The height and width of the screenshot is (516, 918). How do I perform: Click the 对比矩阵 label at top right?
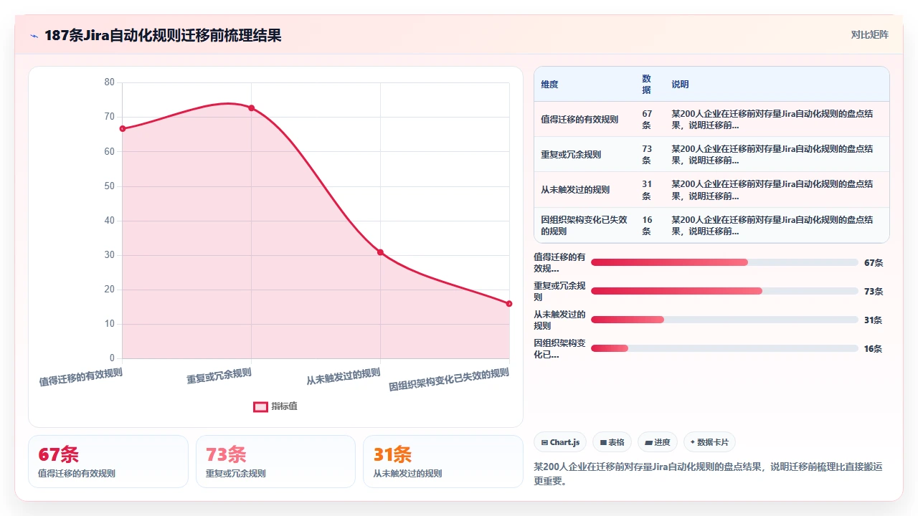pos(869,34)
